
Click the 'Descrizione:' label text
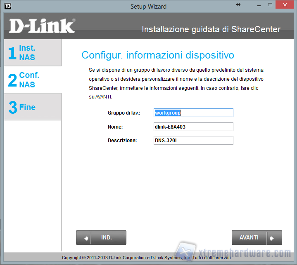pyautogui.click(x=122, y=141)
